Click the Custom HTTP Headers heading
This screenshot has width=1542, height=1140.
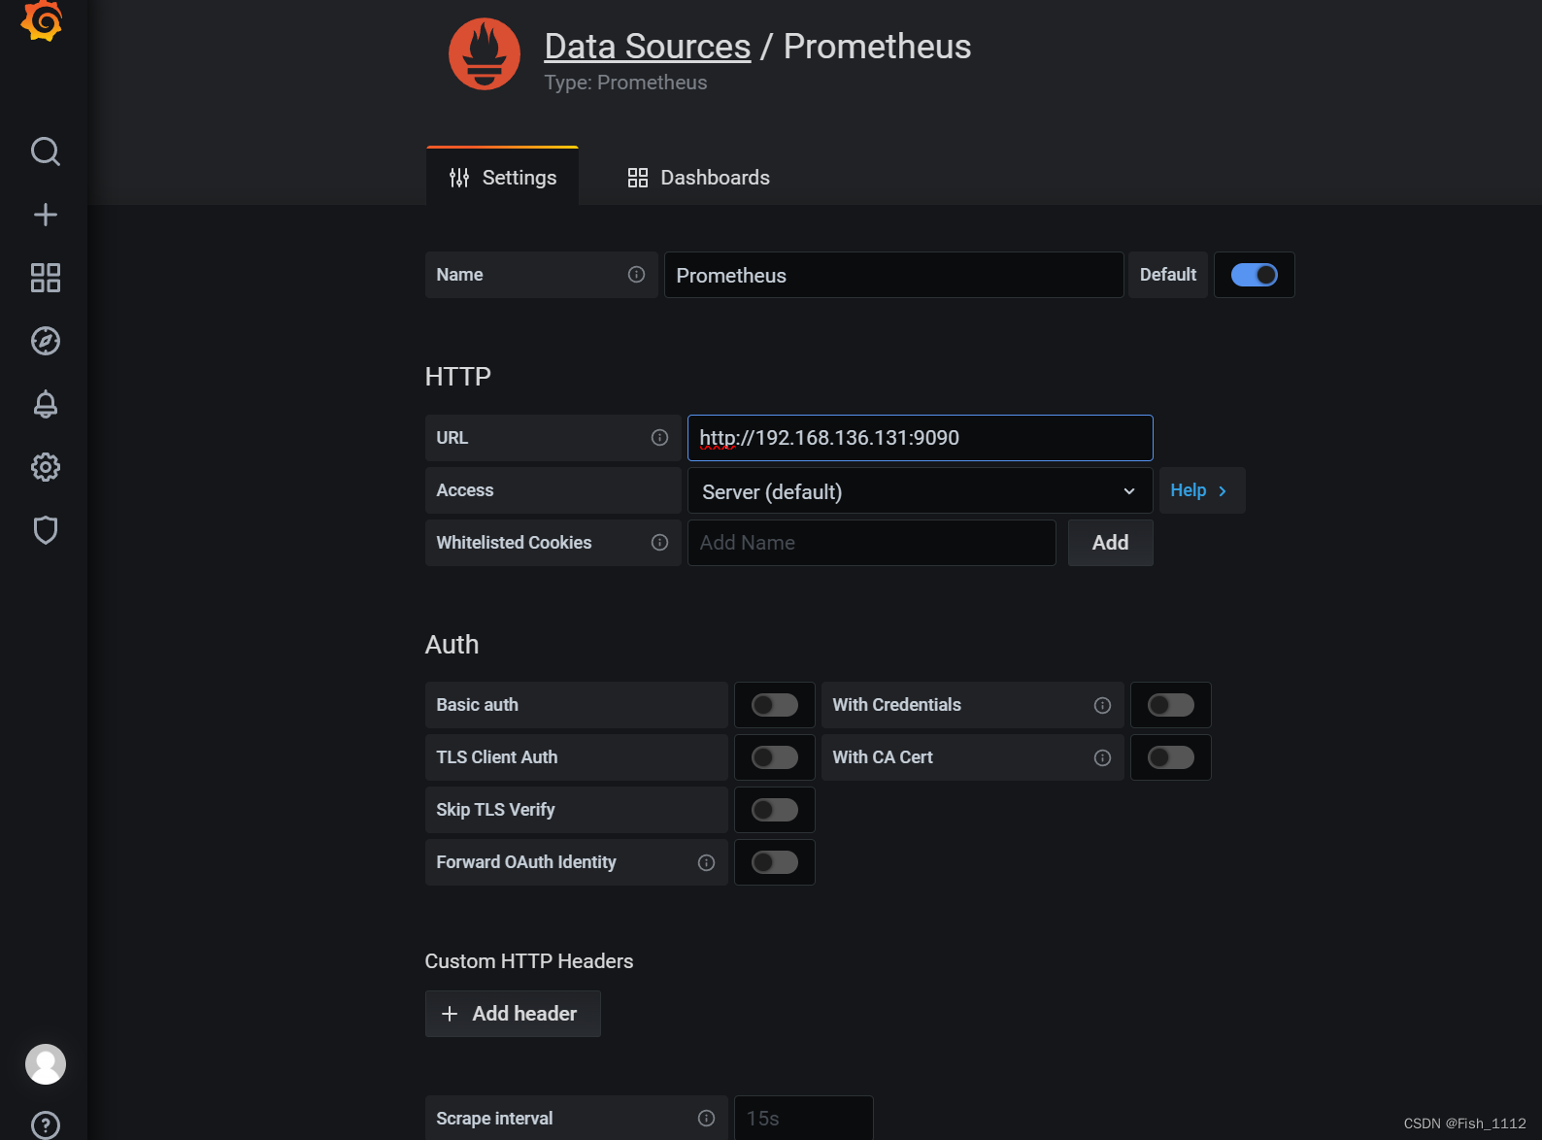(x=528, y=961)
